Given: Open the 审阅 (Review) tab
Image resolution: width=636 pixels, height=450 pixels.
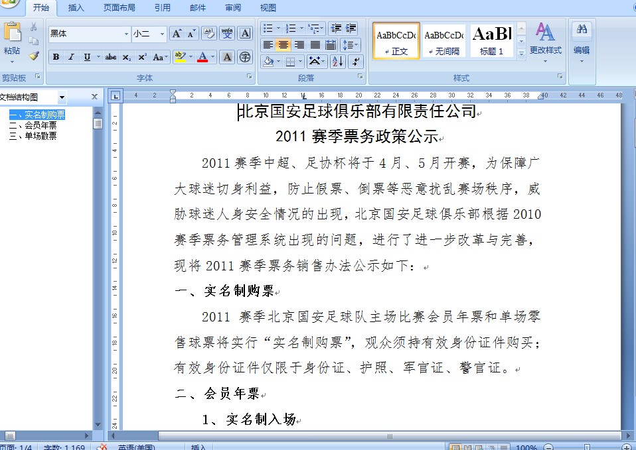Looking at the screenshot, I should click(x=233, y=7).
